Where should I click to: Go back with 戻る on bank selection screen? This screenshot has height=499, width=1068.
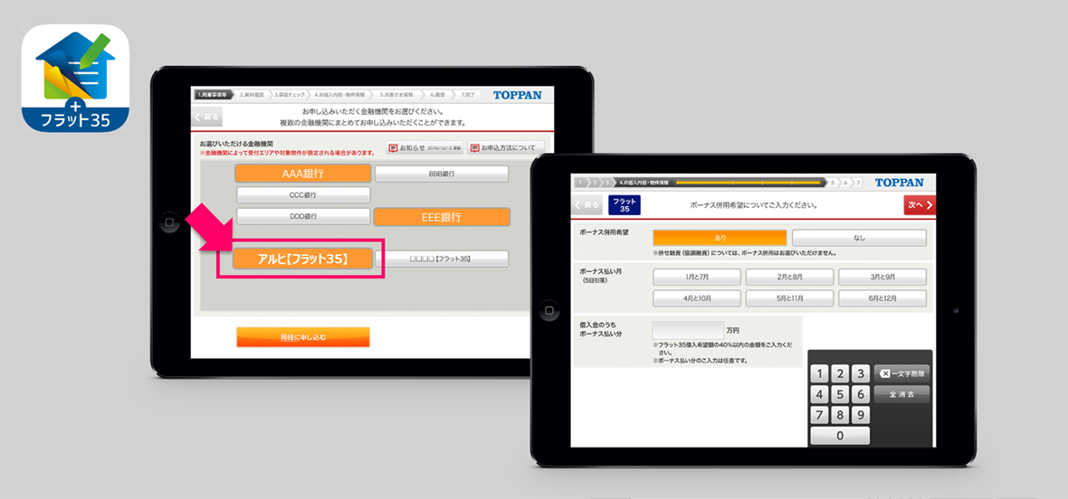pyautogui.click(x=206, y=117)
